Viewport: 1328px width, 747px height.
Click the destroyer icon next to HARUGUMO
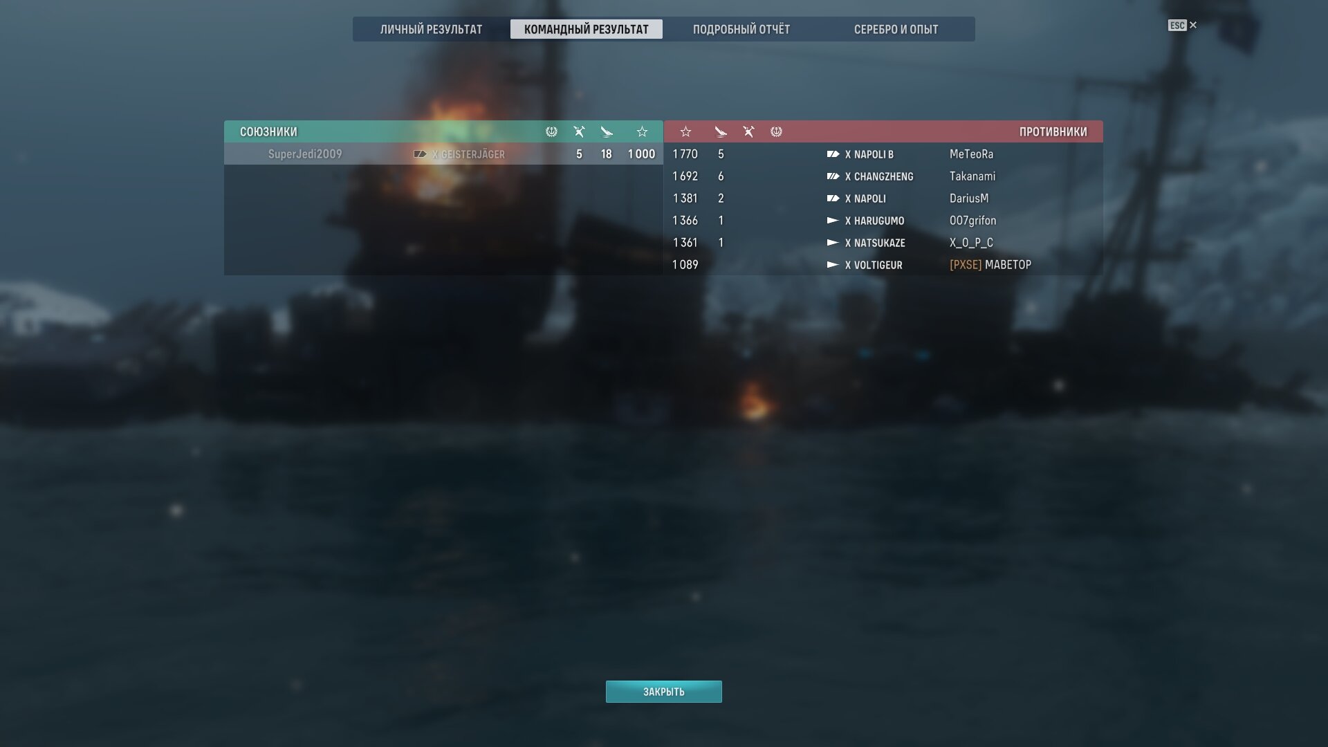coord(833,221)
